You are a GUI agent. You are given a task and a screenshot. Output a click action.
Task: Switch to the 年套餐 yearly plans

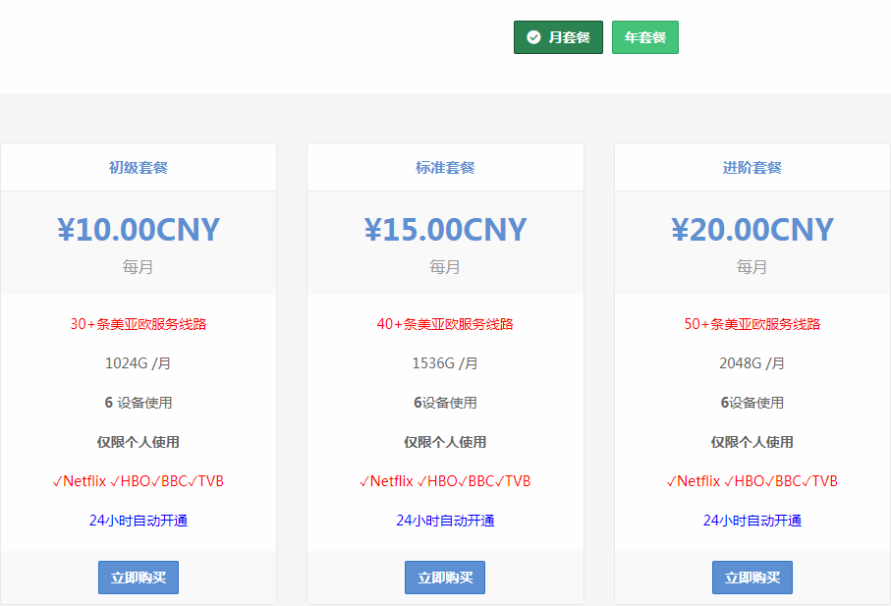644,37
